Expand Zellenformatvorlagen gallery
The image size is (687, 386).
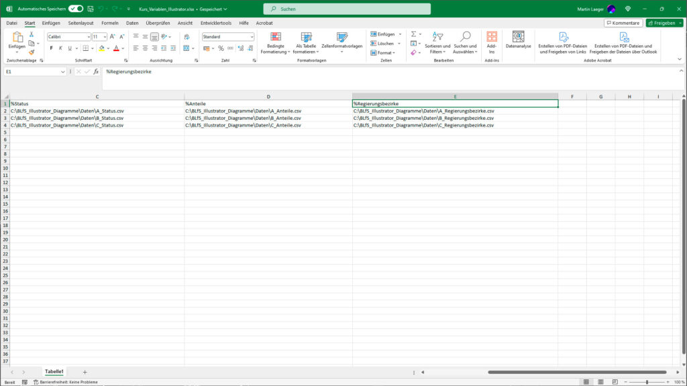point(341,52)
